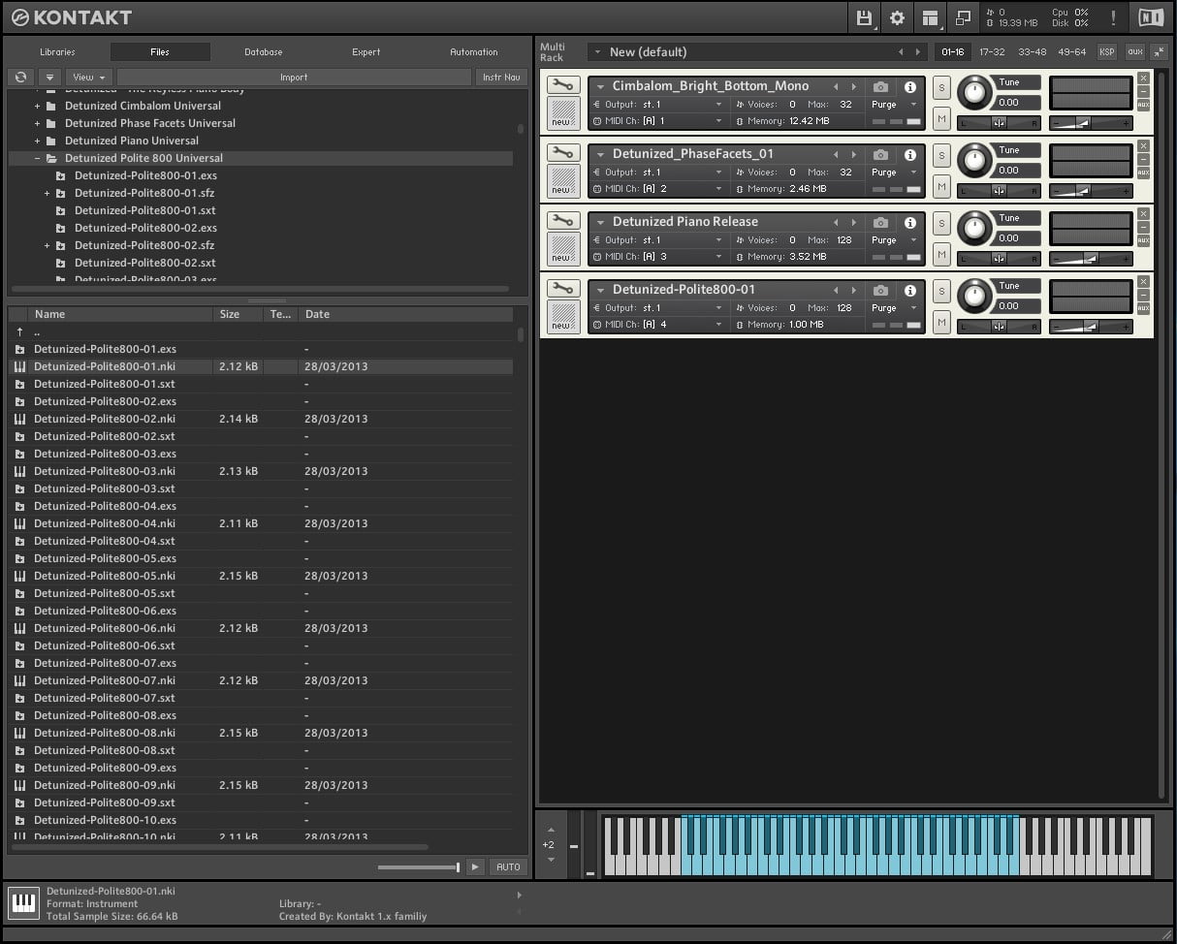Adjust Cimbalom_Bright_Bottom_Mono volume slider
This screenshot has height=944, width=1177.
click(x=1091, y=123)
